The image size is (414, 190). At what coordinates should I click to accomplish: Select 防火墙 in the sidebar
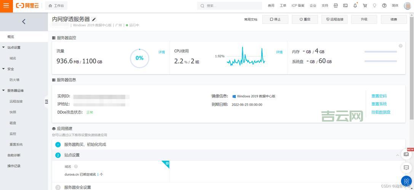(x=14, y=80)
